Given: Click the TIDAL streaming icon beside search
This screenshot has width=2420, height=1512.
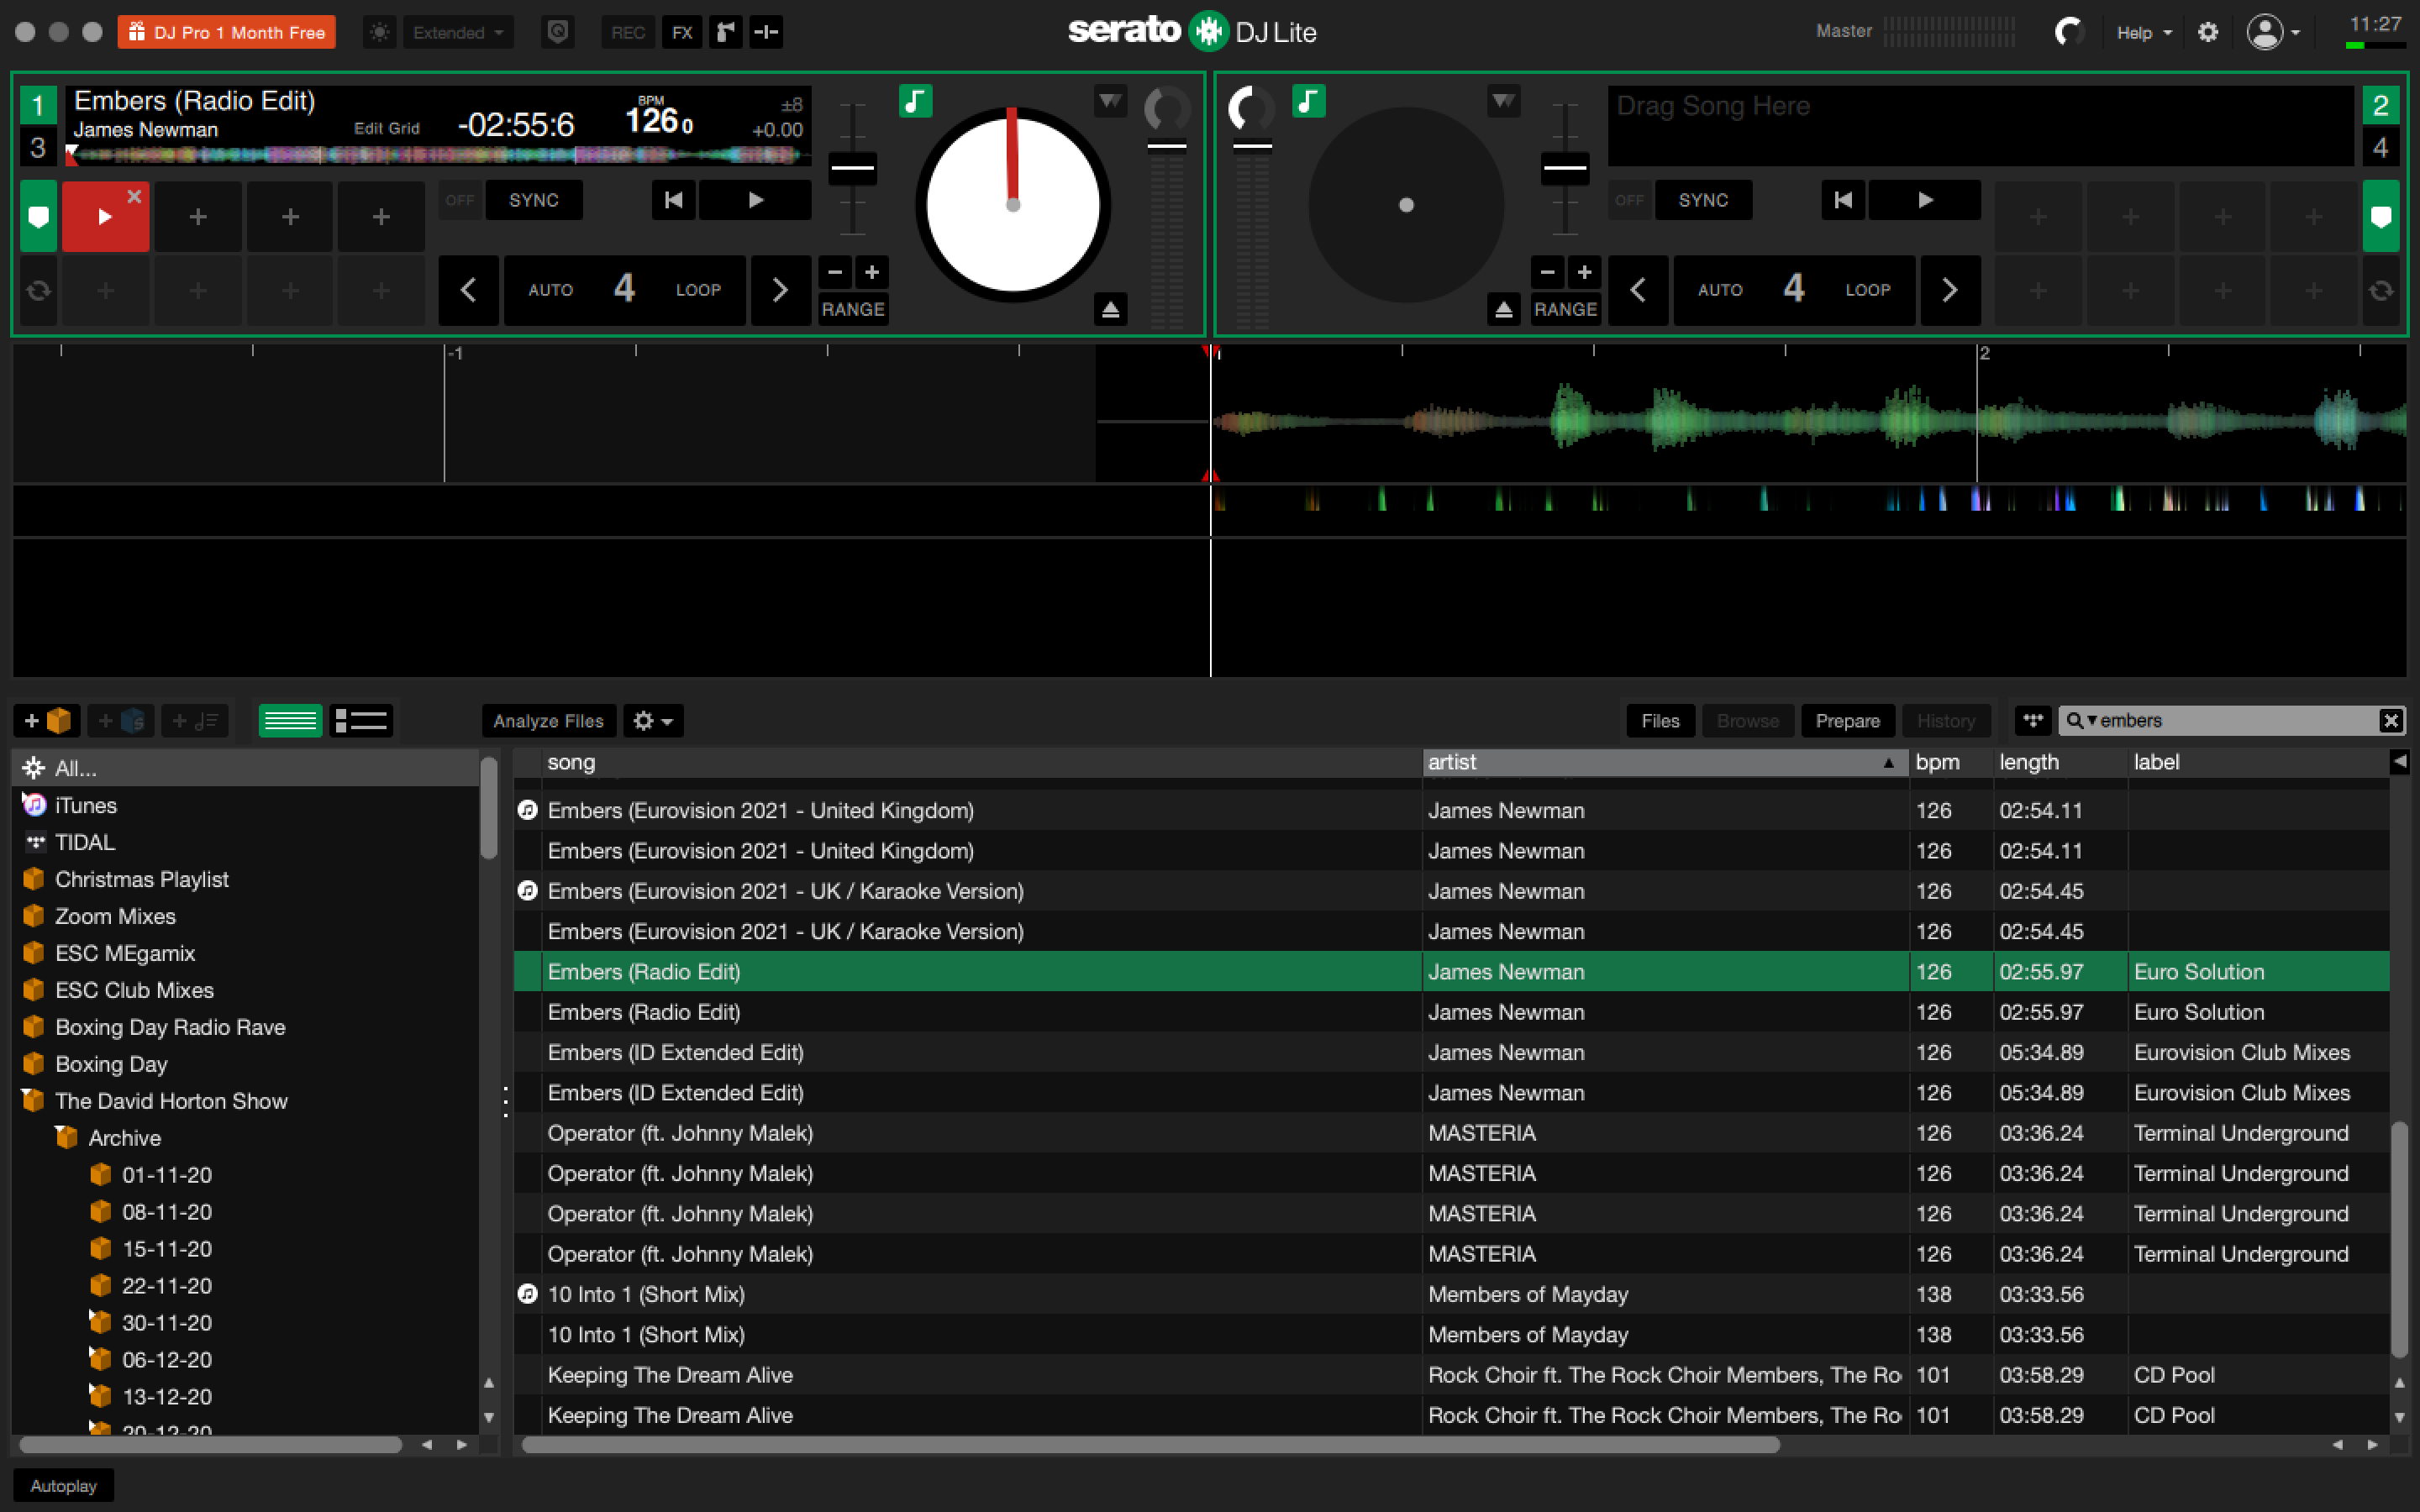Looking at the screenshot, I should click(x=2032, y=720).
